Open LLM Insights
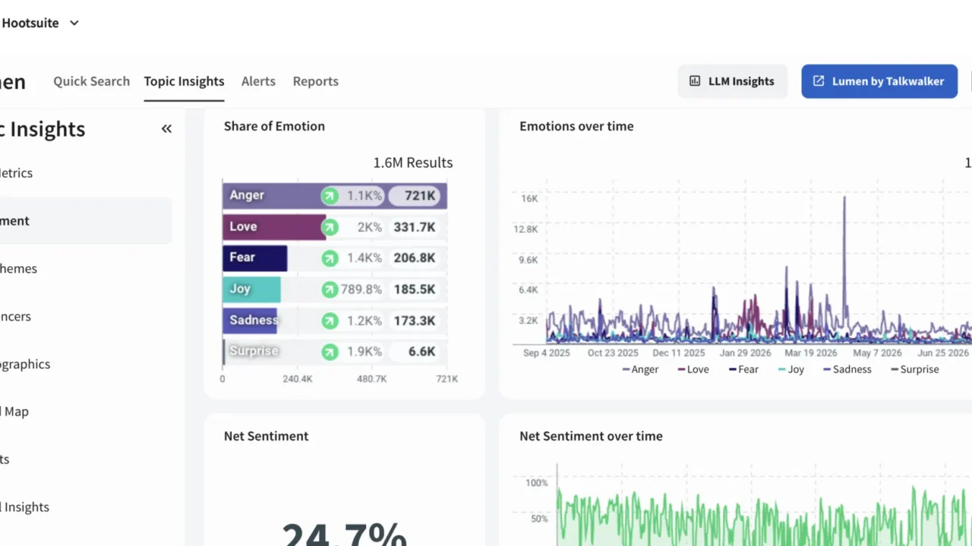 point(732,81)
